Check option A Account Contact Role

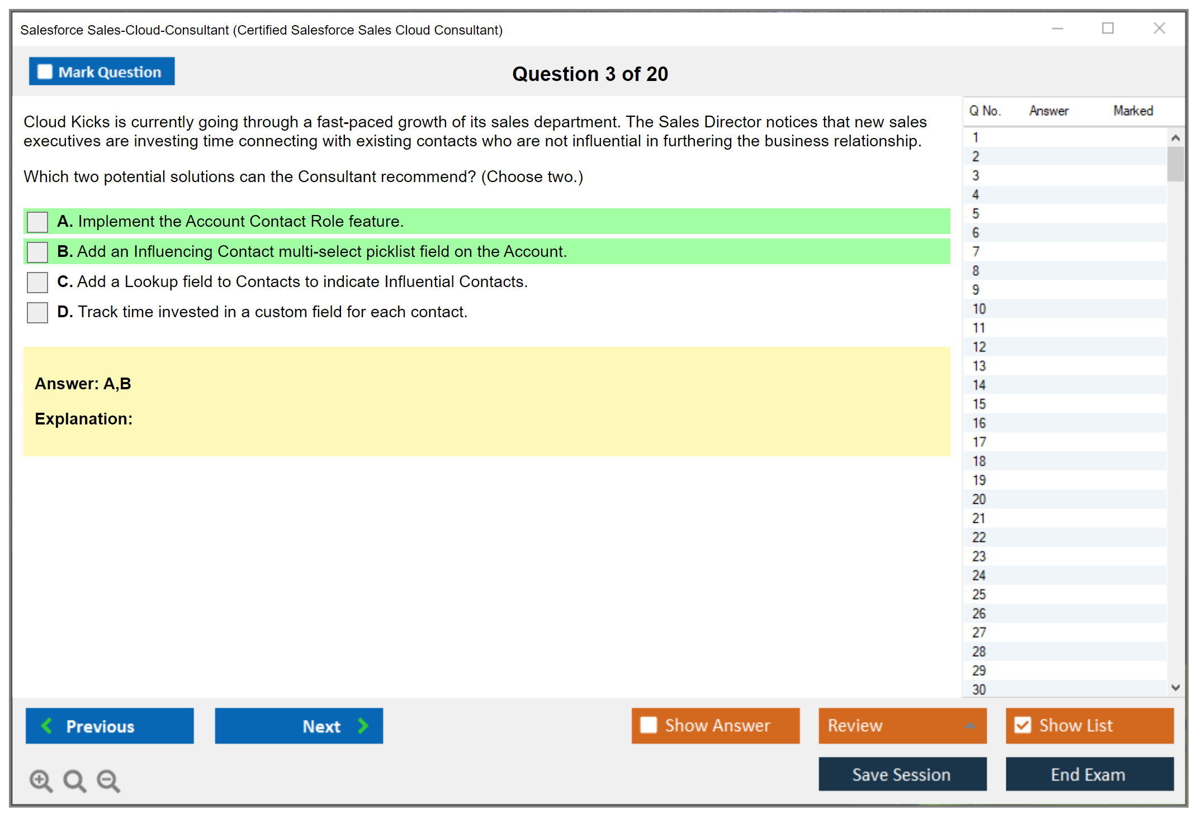37,222
